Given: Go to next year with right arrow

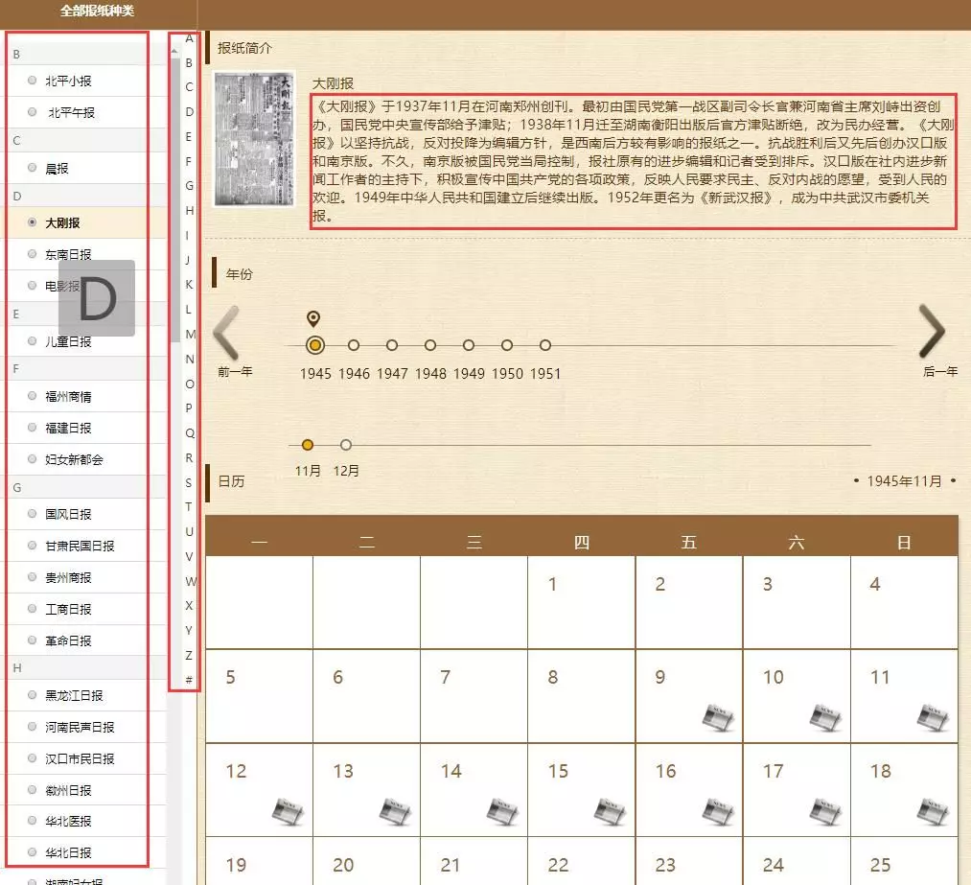Looking at the screenshot, I should 933,332.
